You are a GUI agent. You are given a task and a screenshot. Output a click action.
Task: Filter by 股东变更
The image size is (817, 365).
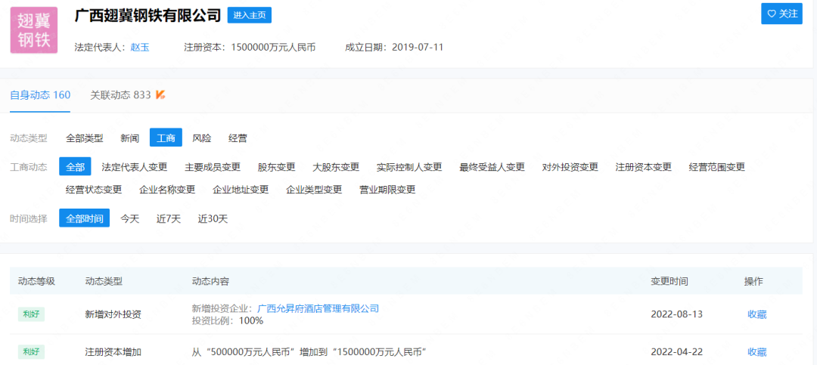[x=276, y=167]
